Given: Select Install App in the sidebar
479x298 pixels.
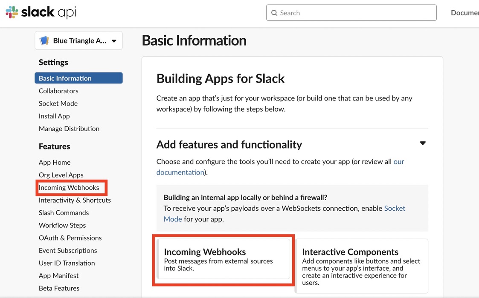Looking at the screenshot, I should coord(54,116).
